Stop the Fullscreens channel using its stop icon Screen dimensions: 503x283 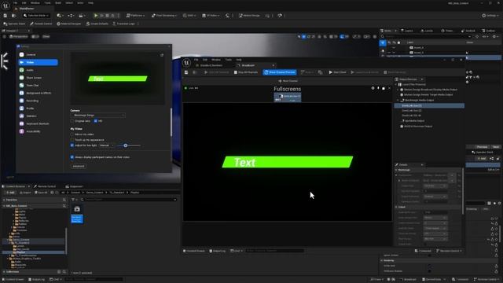(x=384, y=88)
